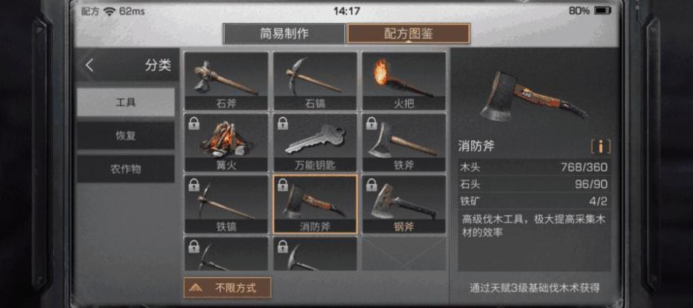This screenshot has height=308, width=693.
Task: Click the highlighted 消防斧 fire axe tile
Action: pos(315,204)
